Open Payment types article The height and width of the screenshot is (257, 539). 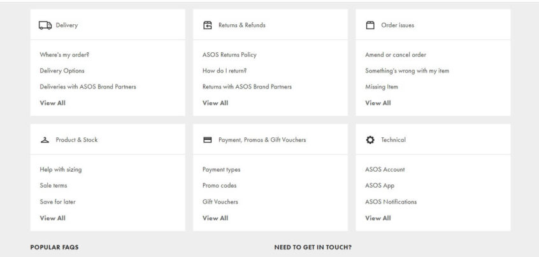(x=221, y=169)
